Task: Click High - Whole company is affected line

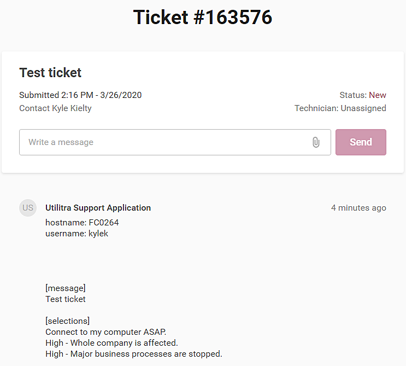Action: tap(111, 343)
